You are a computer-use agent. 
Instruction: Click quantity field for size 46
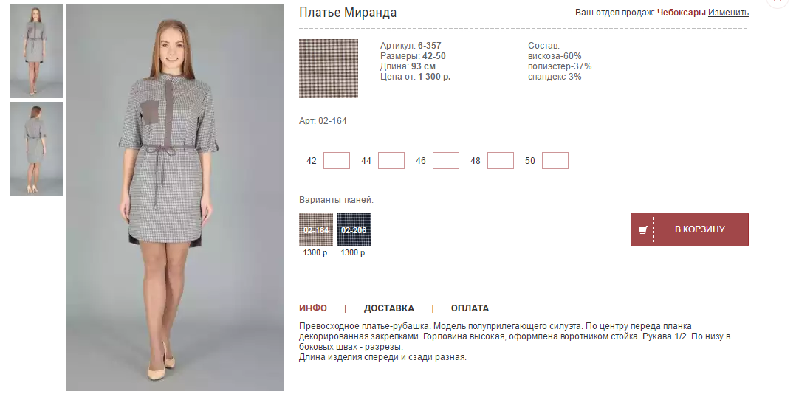pyautogui.click(x=446, y=160)
